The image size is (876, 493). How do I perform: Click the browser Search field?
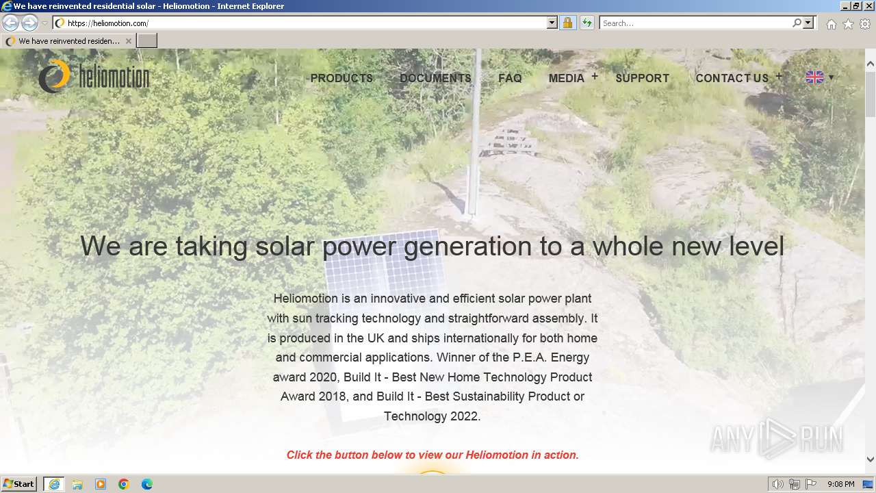(x=695, y=23)
